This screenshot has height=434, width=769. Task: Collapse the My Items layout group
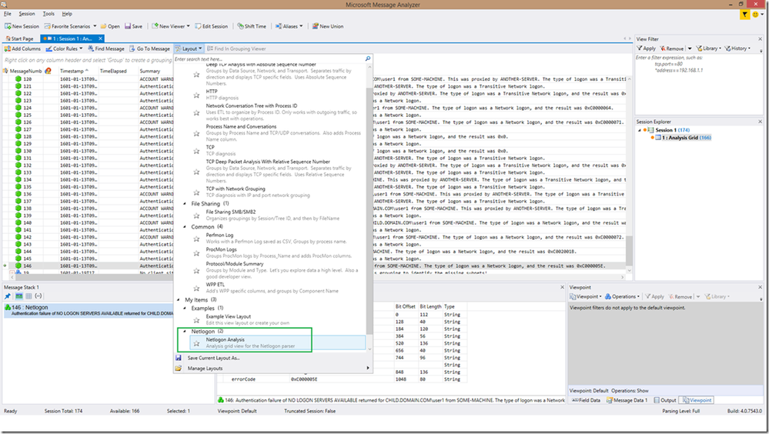(178, 300)
